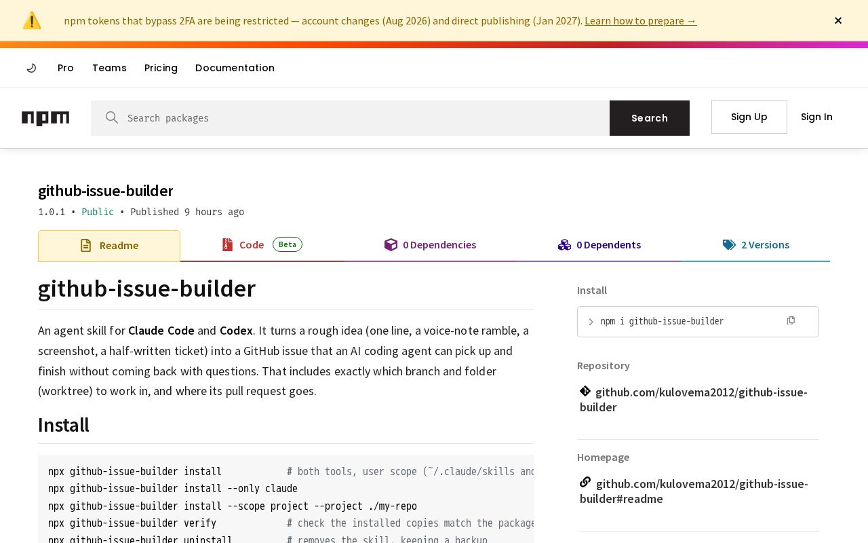Open the Teams page
The width and height of the screenshot is (868, 543).
click(109, 68)
